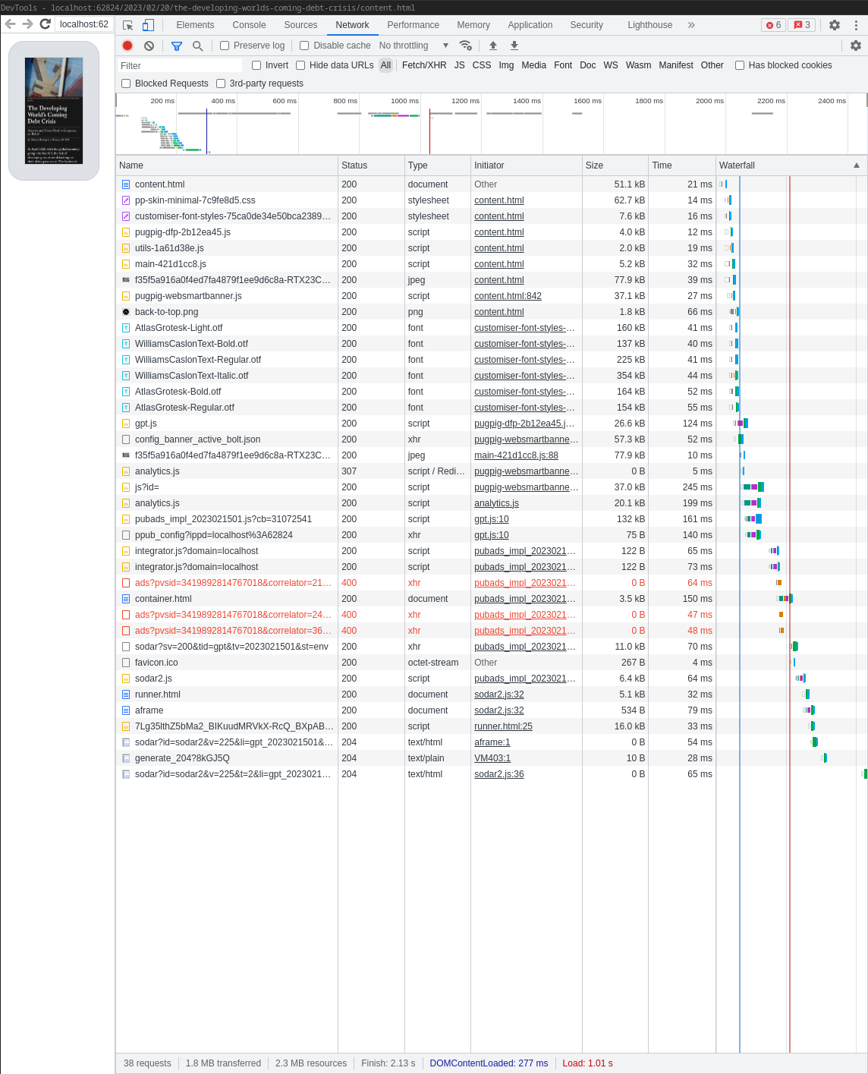Import HAR file
This screenshot has height=1074, width=868.
click(492, 46)
